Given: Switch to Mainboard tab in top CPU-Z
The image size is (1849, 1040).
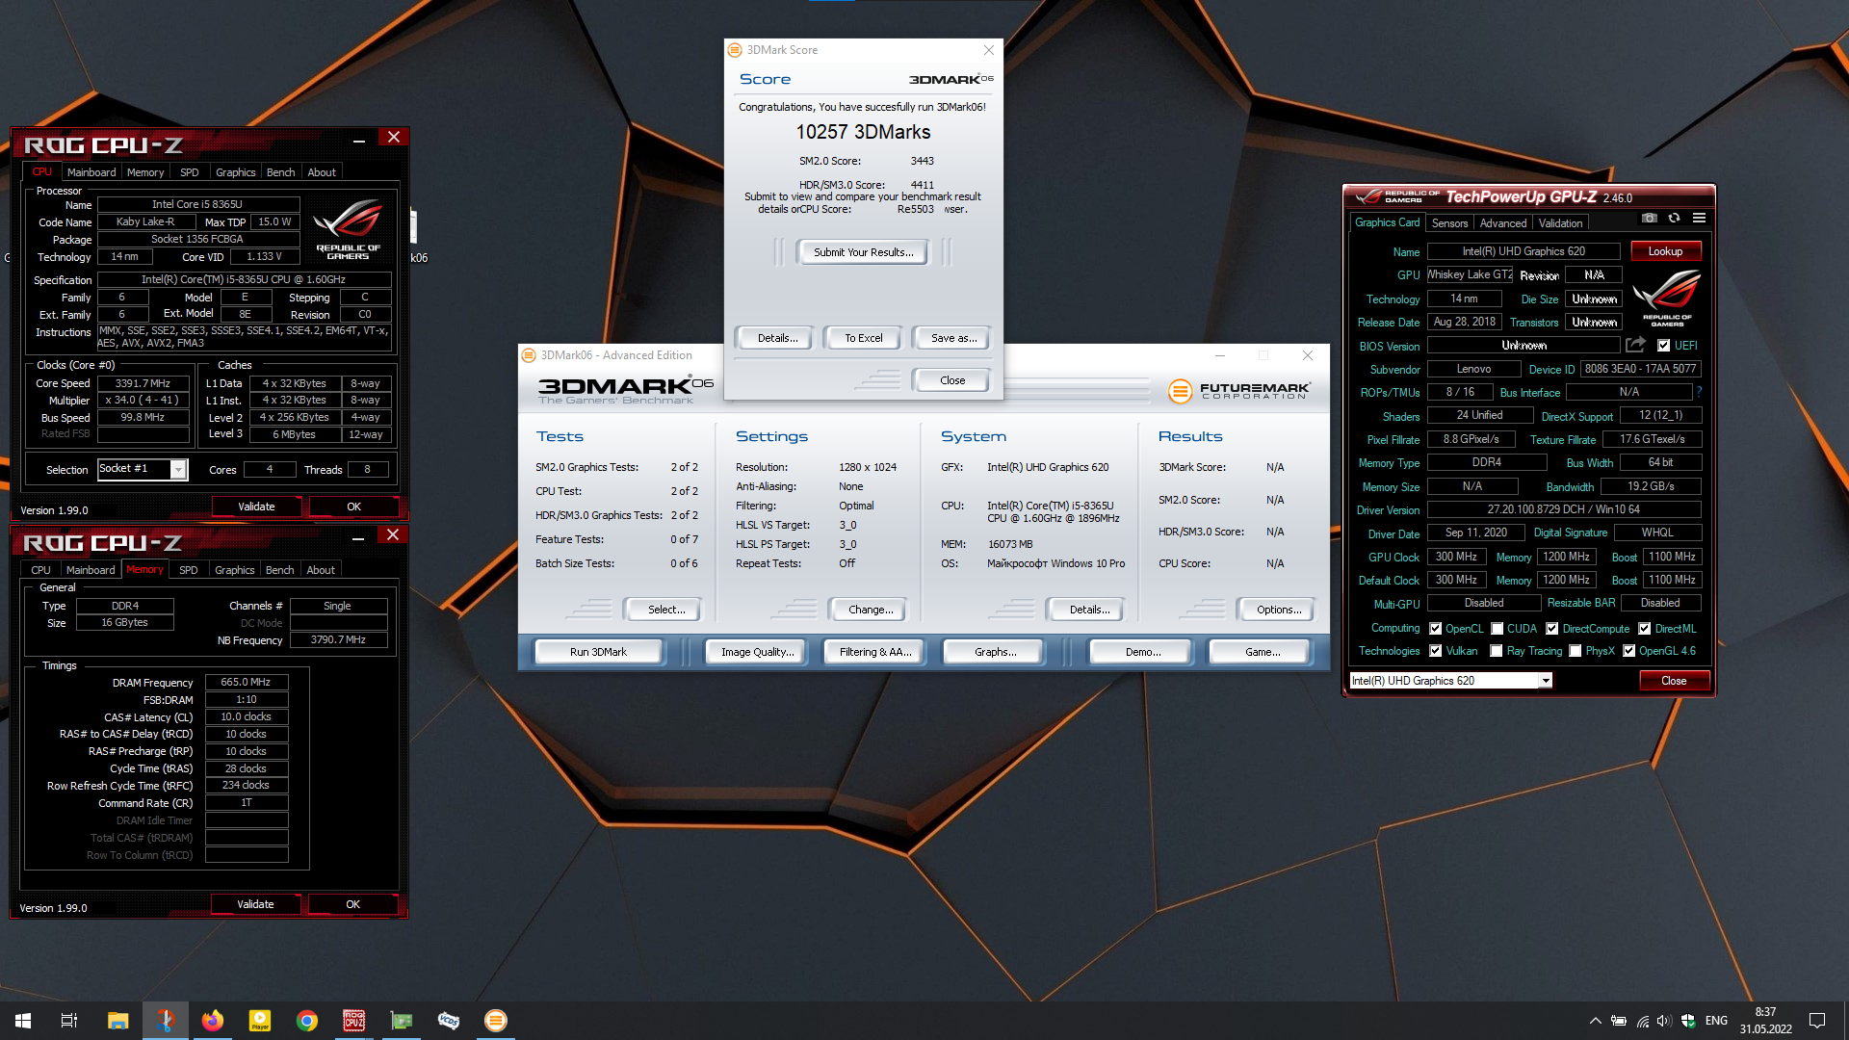Looking at the screenshot, I should tap(91, 172).
